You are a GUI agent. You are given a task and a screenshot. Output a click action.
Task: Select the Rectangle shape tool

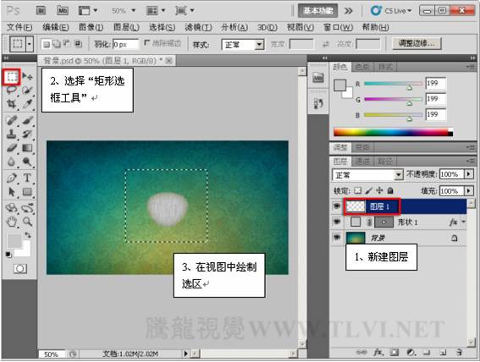pos(28,192)
